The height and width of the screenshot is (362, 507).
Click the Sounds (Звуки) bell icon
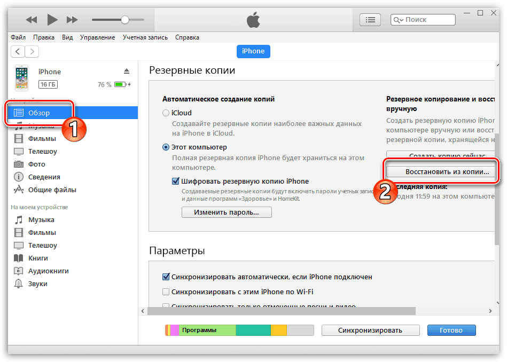19,284
